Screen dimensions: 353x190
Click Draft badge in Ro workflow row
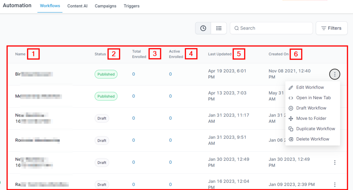tap(102, 141)
